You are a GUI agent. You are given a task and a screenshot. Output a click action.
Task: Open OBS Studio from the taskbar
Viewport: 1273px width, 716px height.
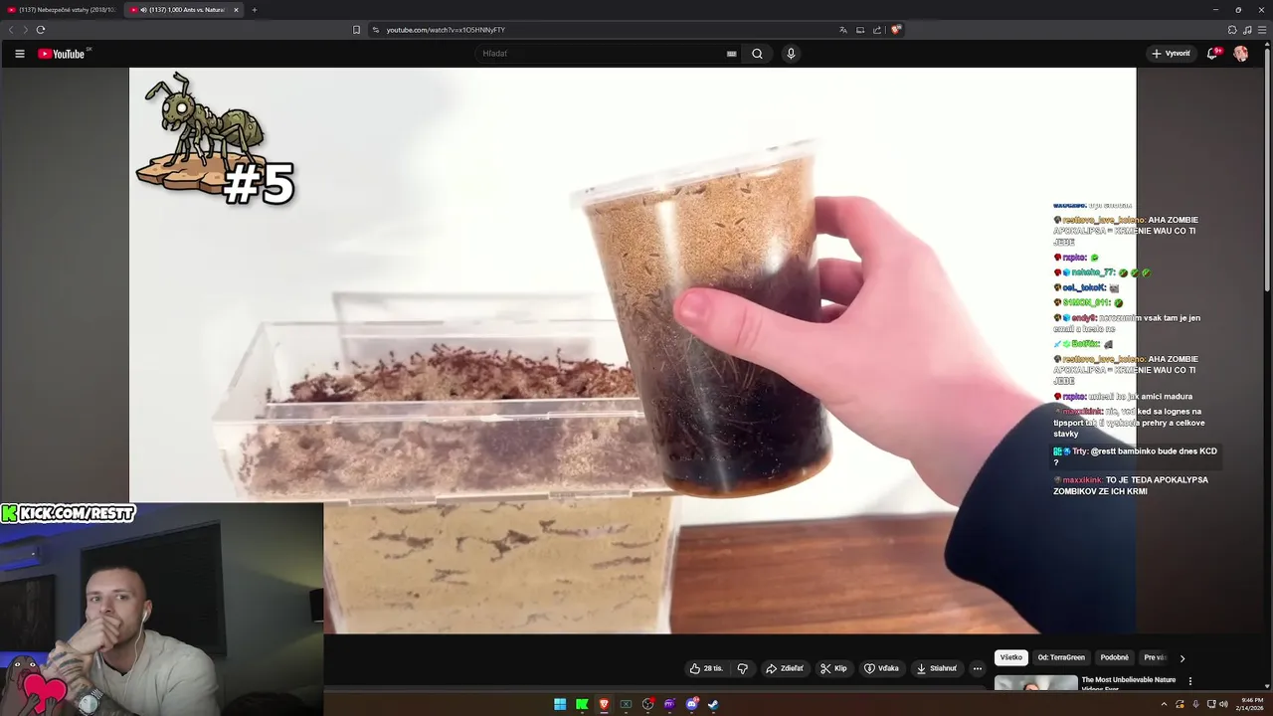click(x=647, y=704)
